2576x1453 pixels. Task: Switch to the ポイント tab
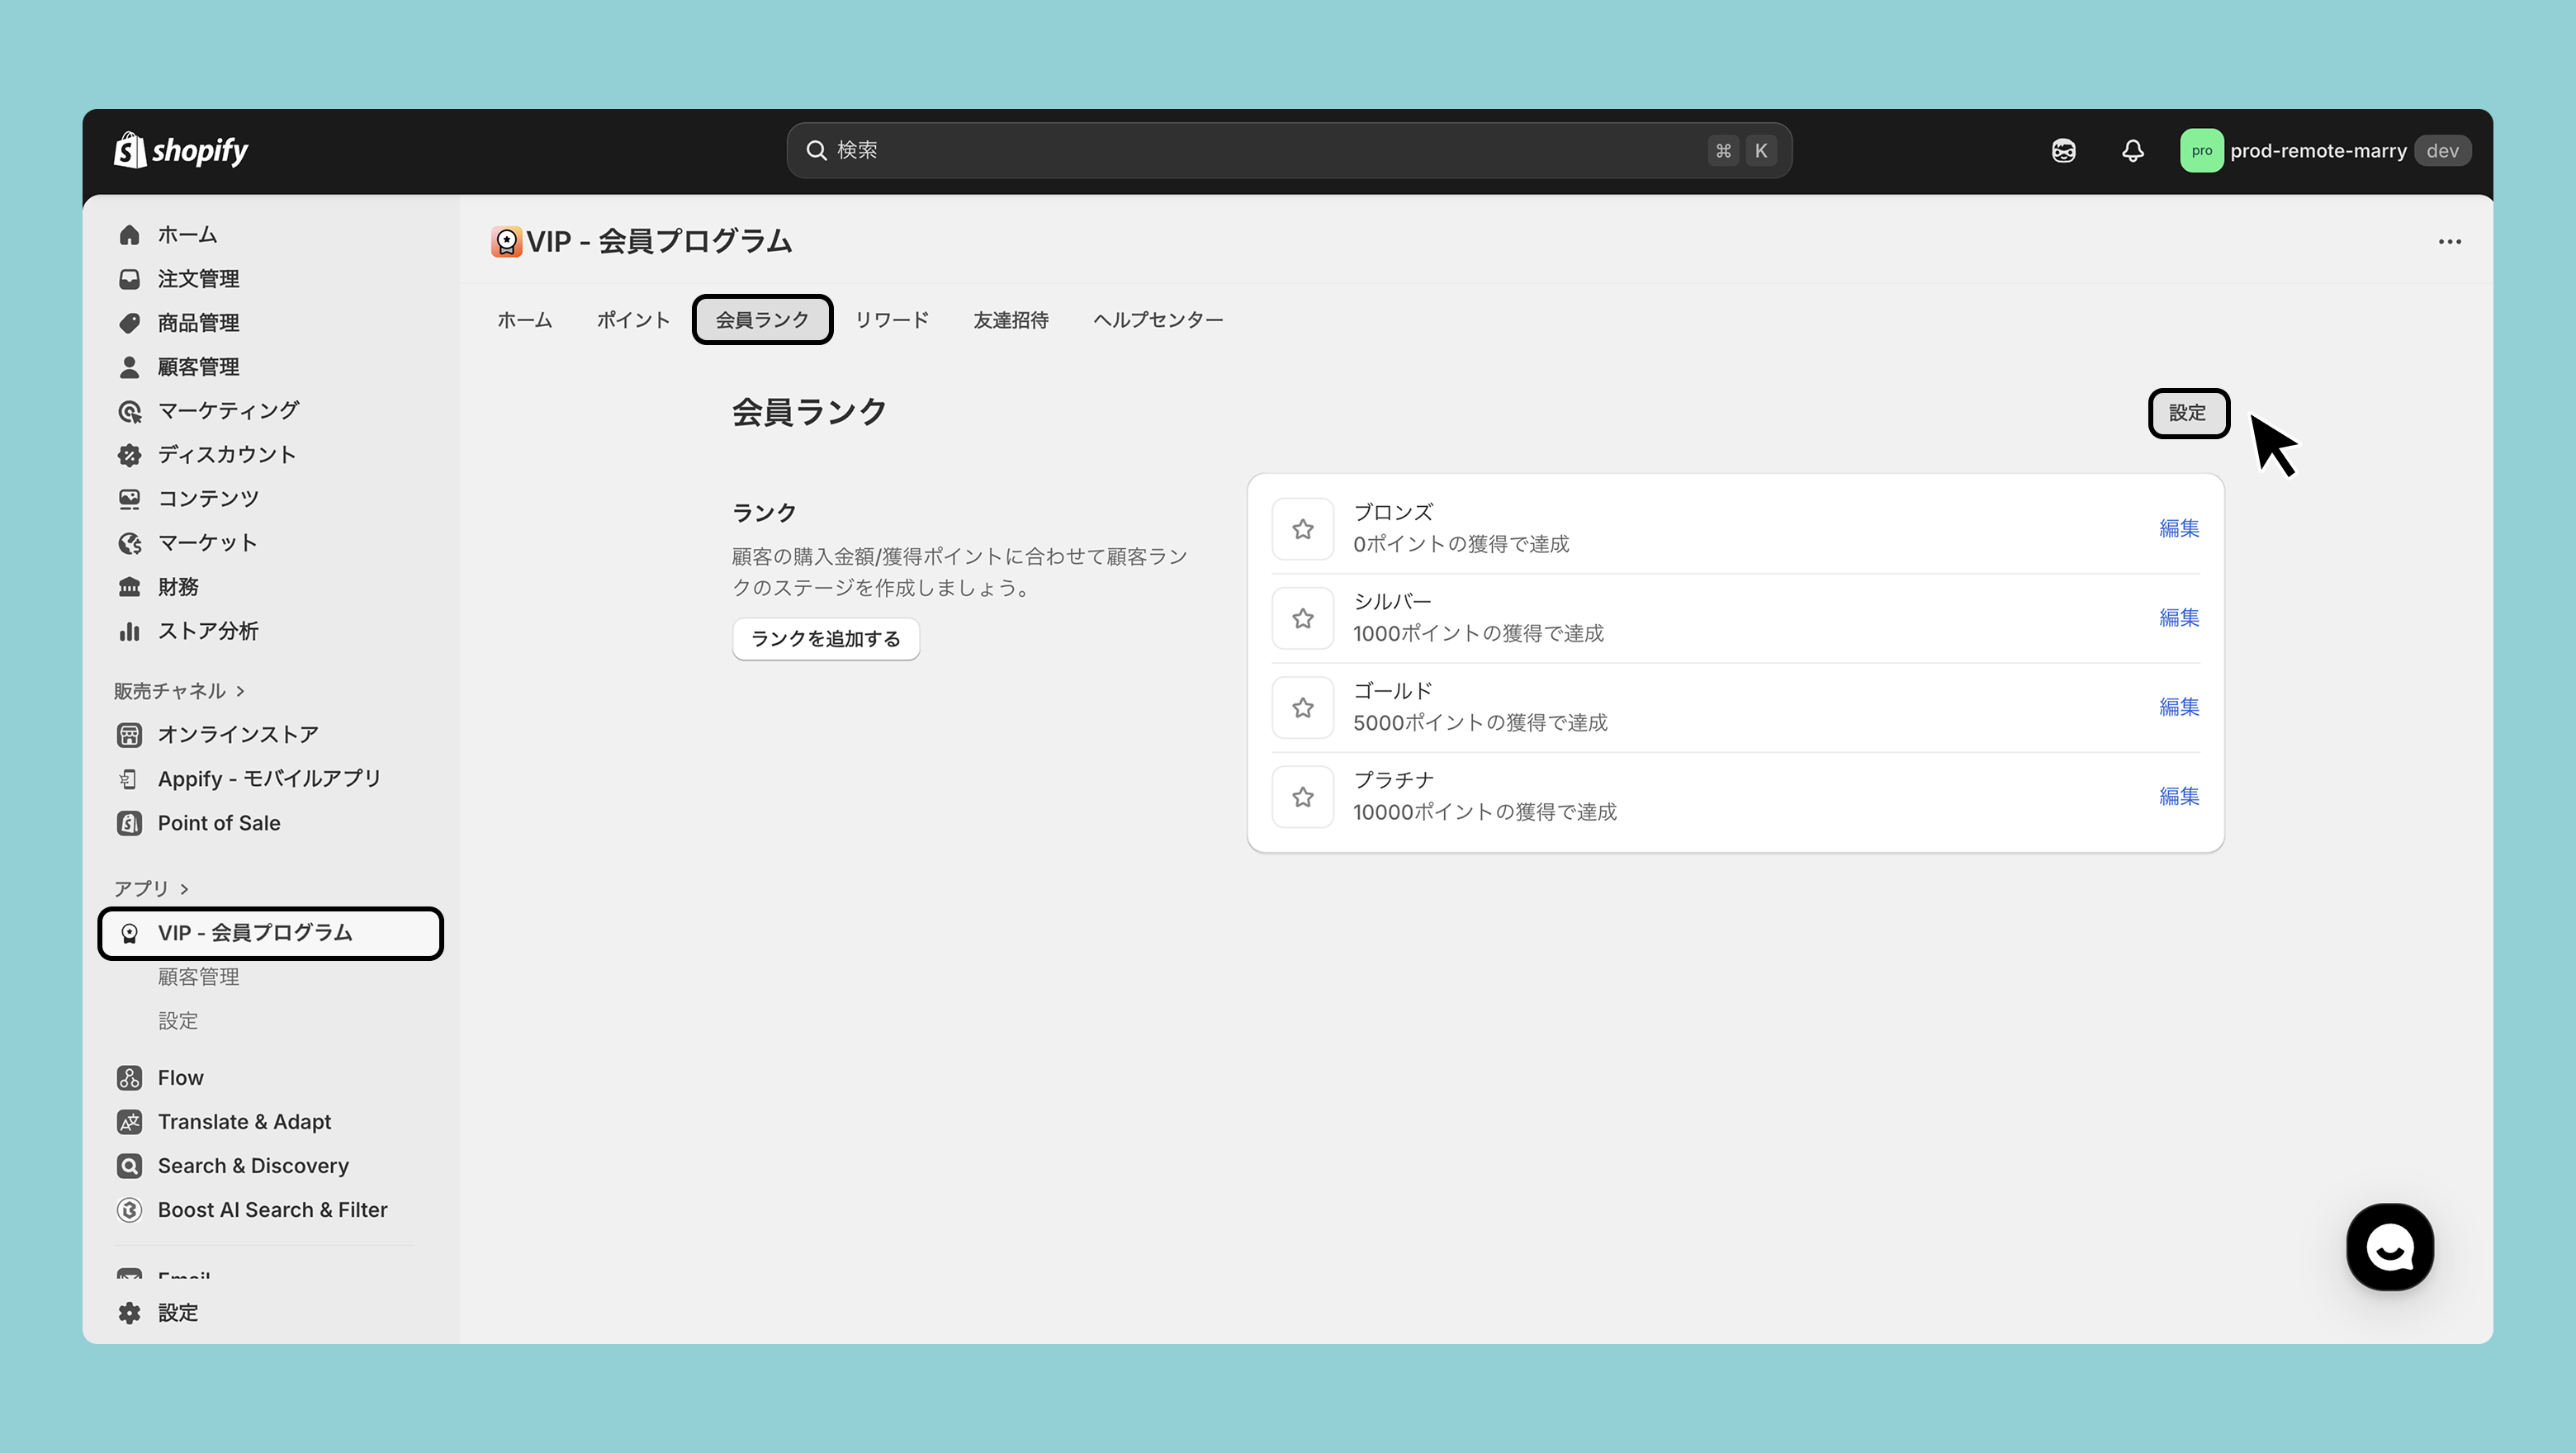pyautogui.click(x=633, y=319)
